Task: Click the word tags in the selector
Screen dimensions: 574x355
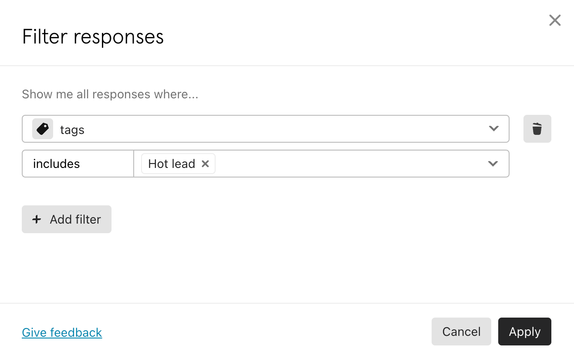Action: pyautogui.click(x=72, y=130)
